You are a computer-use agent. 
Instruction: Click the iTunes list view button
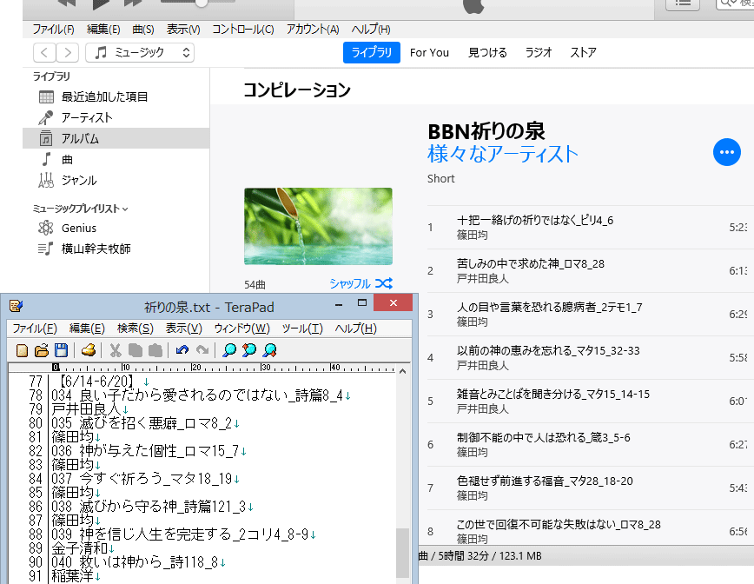pyautogui.click(x=682, y=3)
